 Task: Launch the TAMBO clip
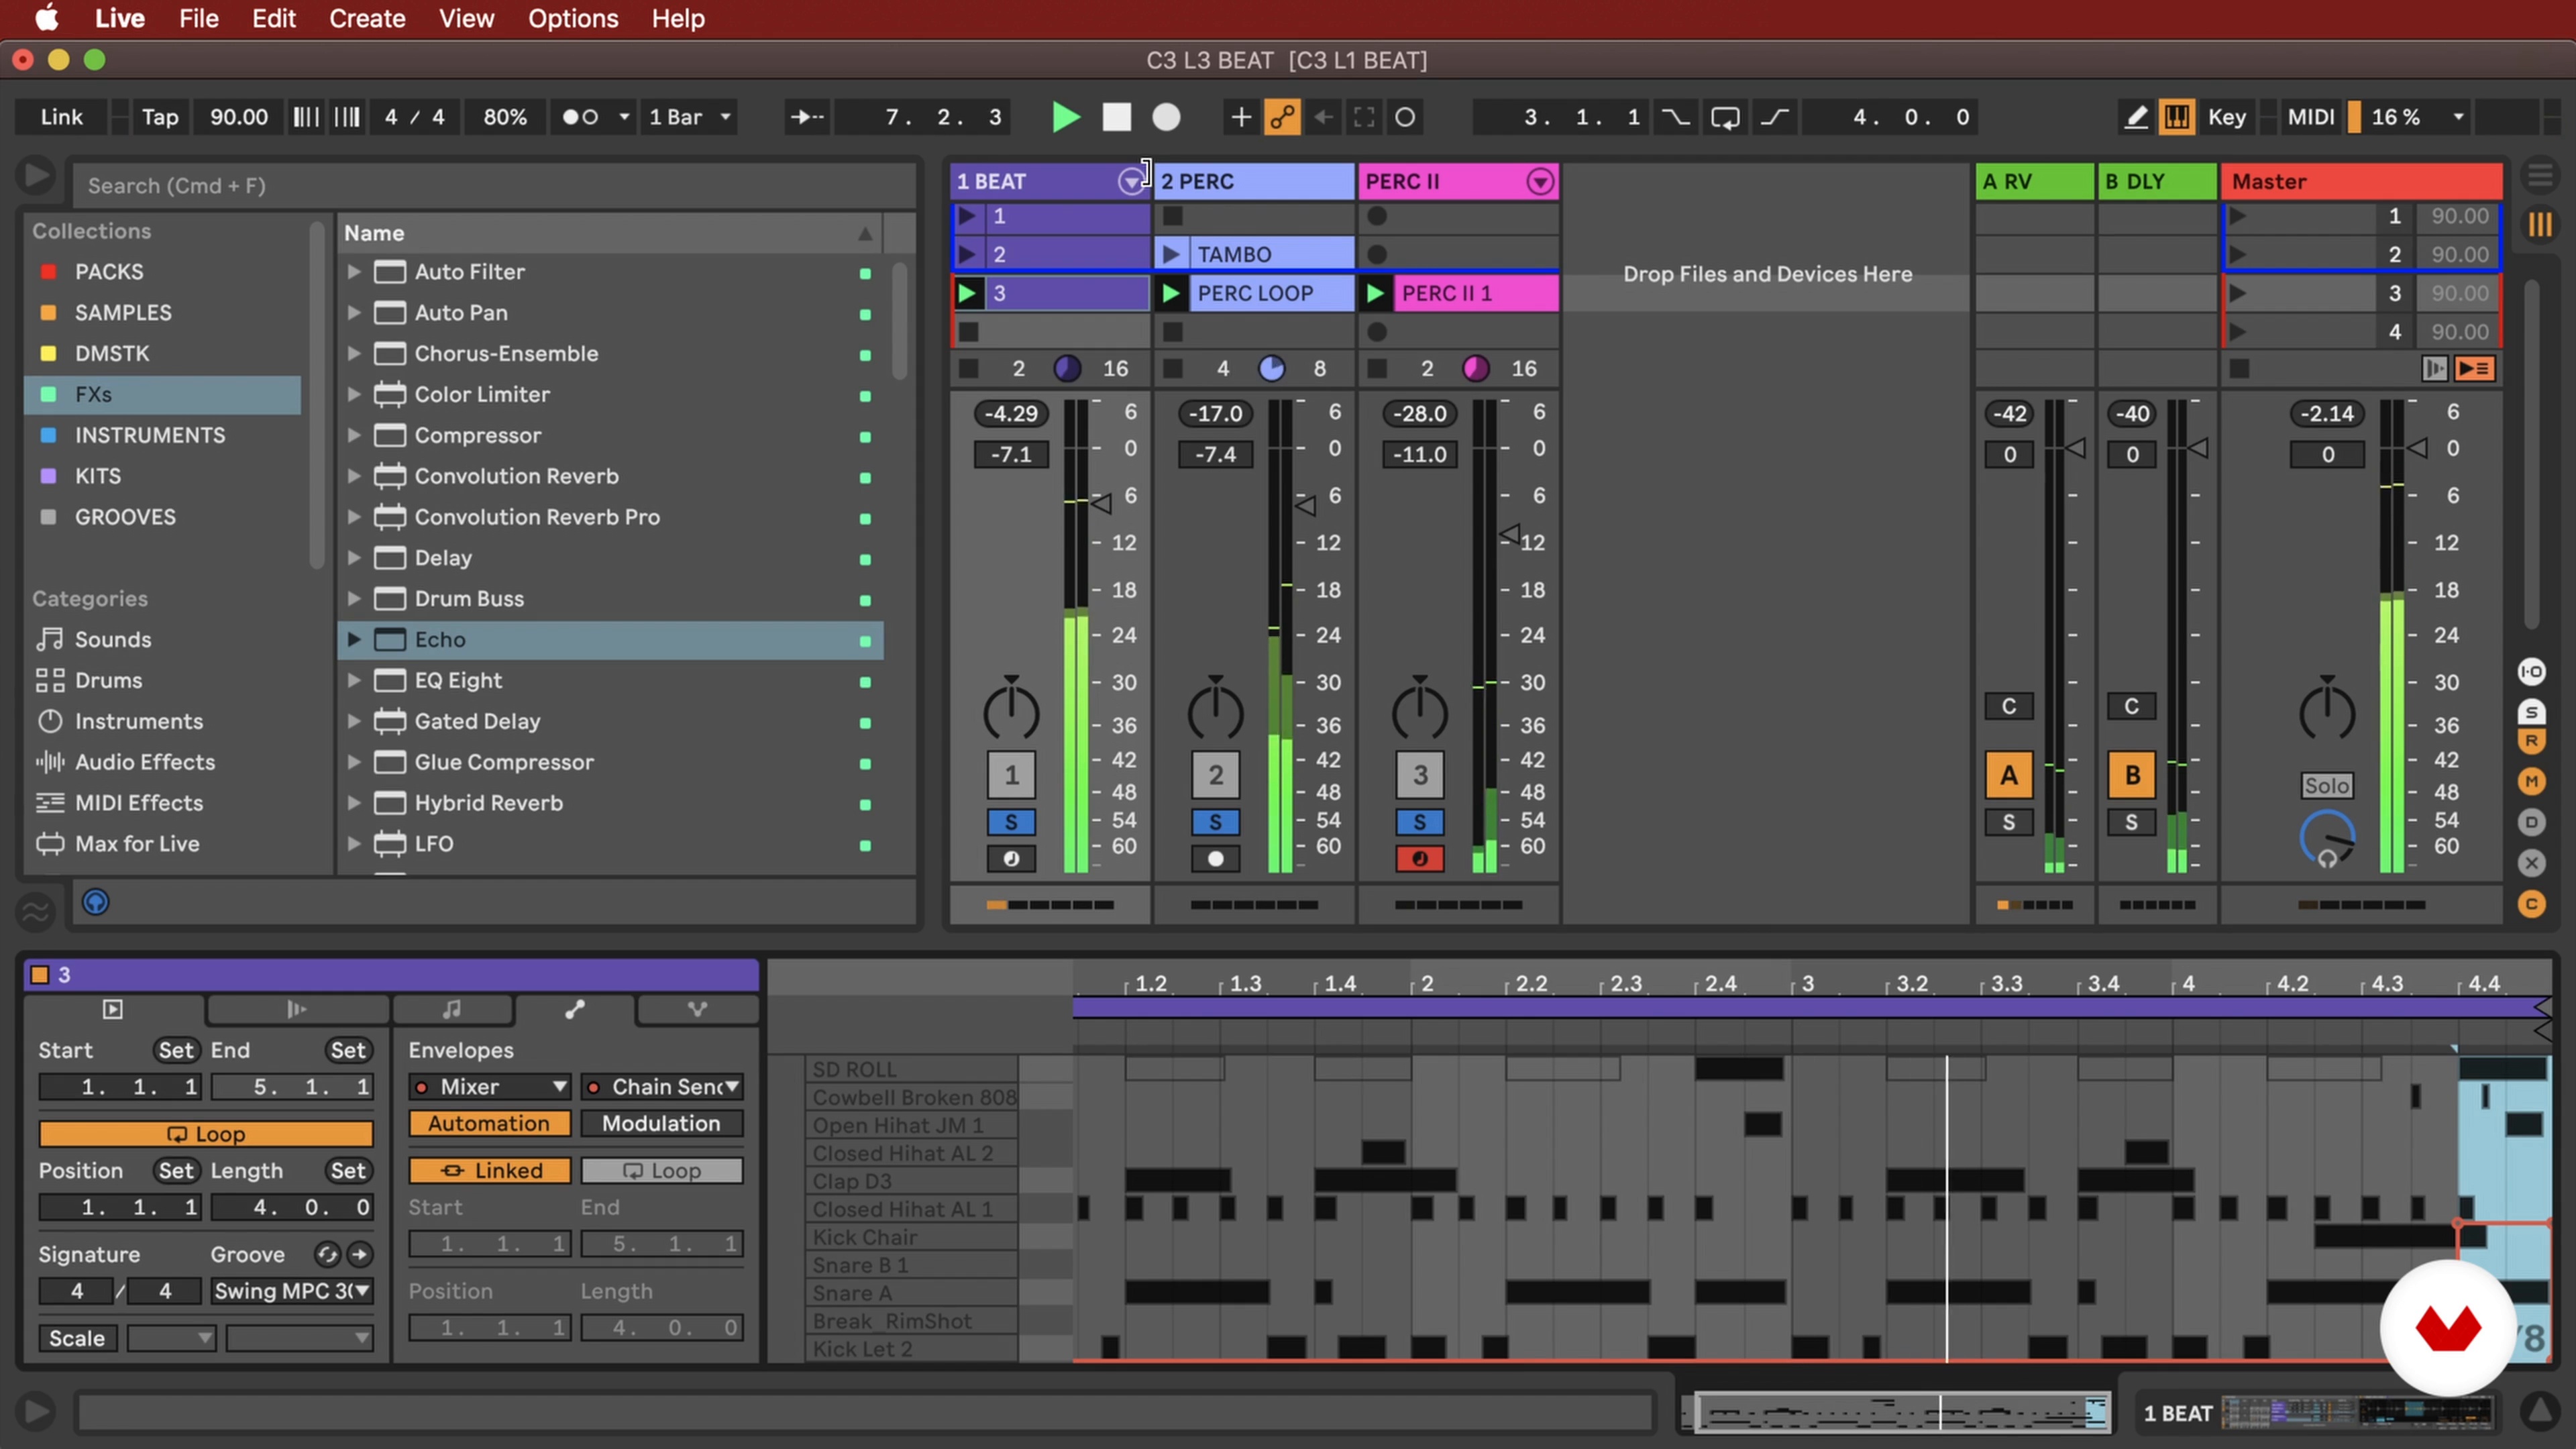coord(1171,254)
